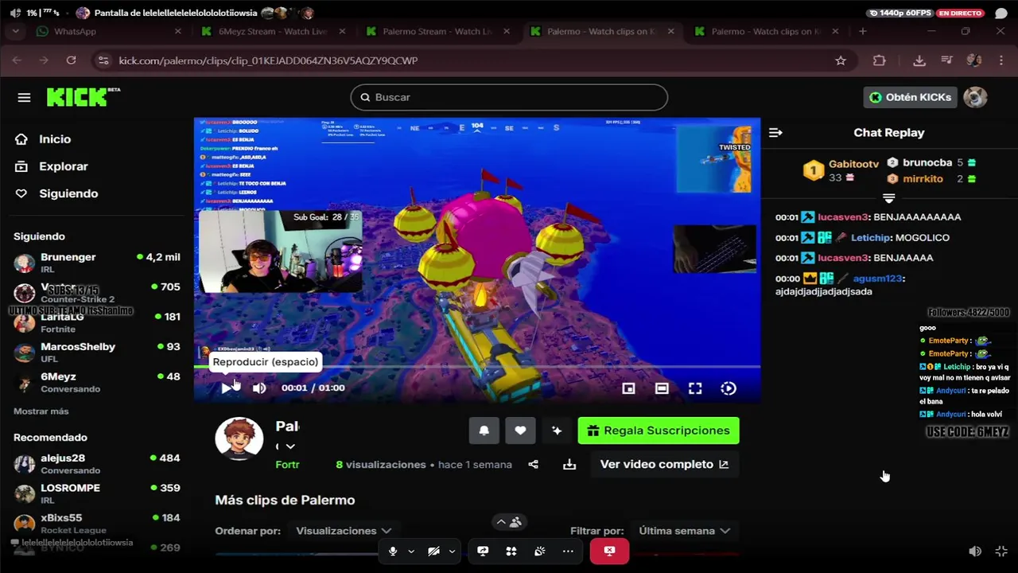This screenshot has height=573, width=1018.
Task: Go back with the browser back arrow
Action: tap(17, 60)
